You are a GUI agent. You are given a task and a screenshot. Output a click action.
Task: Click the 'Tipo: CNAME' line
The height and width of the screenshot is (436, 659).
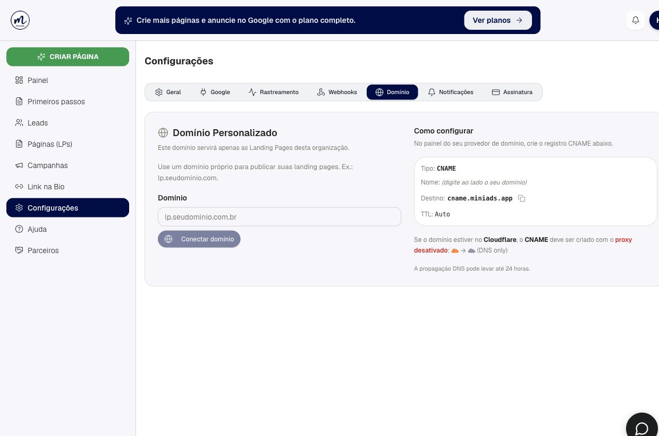pyautogui.click(x=438, y=169)
